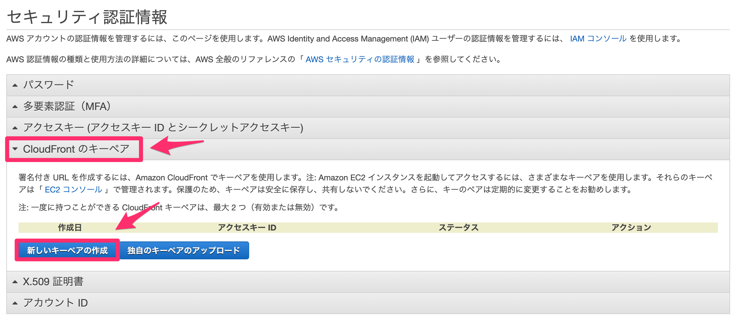Collapse the CloudFront のキーペア section arrow

tap(15, 149)
